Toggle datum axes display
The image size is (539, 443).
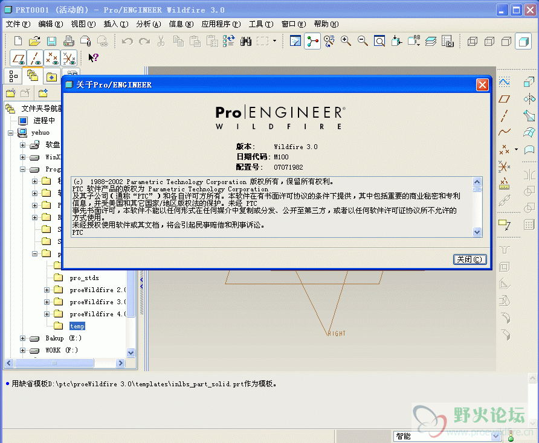(x=36, y=58)
